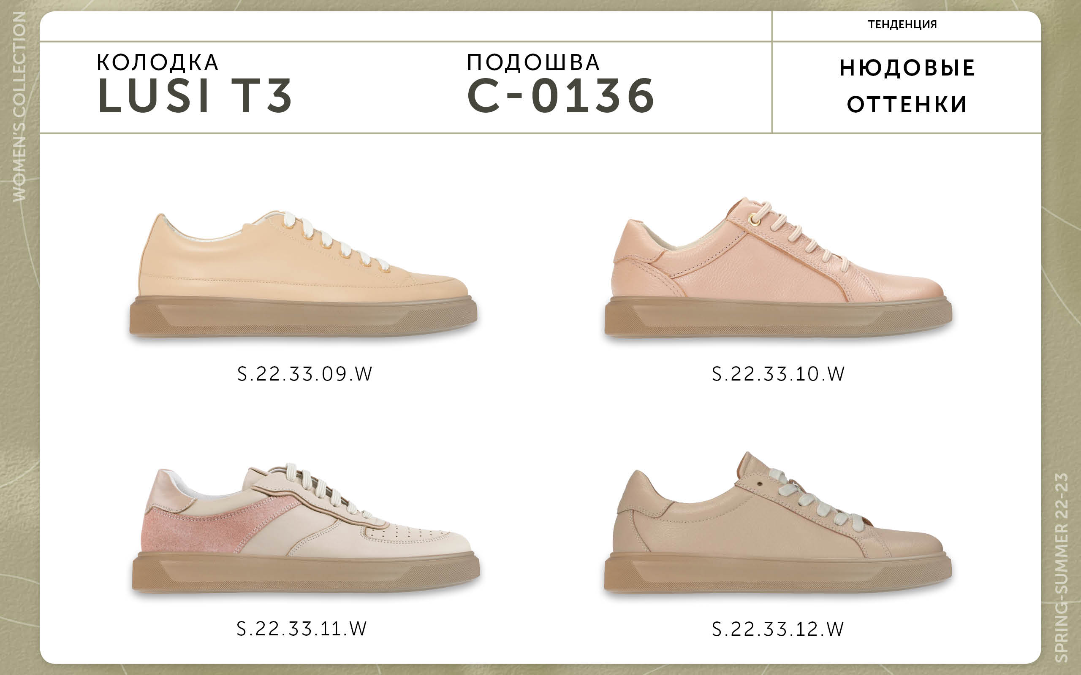Click the peach sneaker S.22.33.09.W image
1081x675 pixels.
point(303,274)
